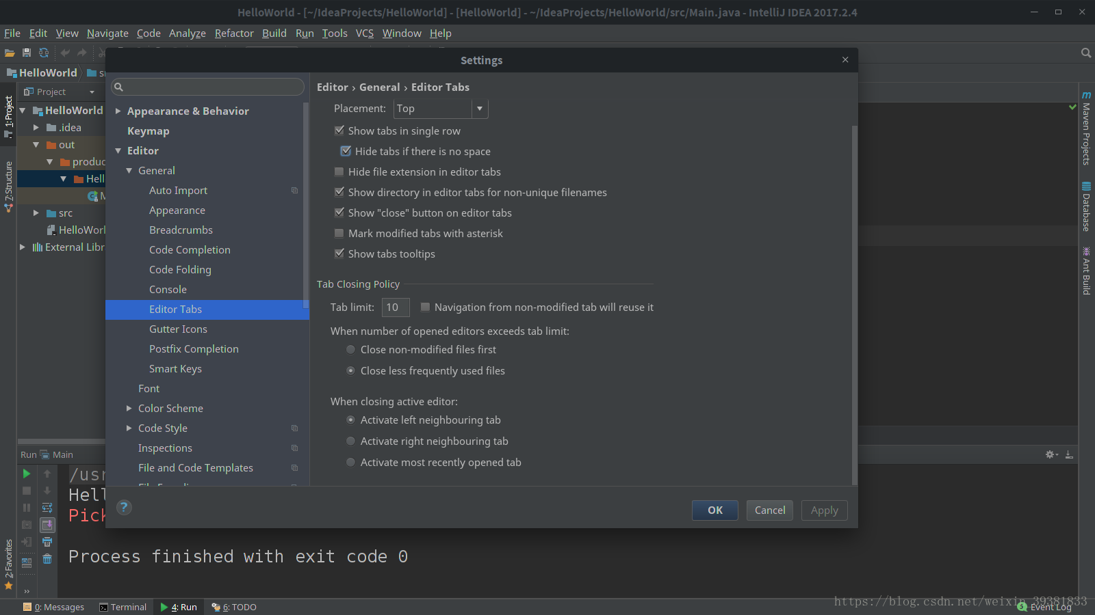Click the Search Everywhere magnifier icon

(1085, 53)
